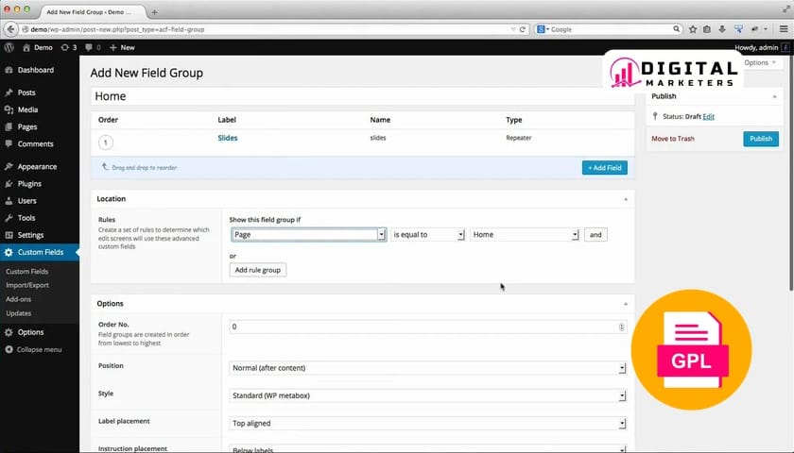Image resolution: width=794 pixels, height=453 pixels.
Task: Click Move to Trash link
Action: click(673, 139)
